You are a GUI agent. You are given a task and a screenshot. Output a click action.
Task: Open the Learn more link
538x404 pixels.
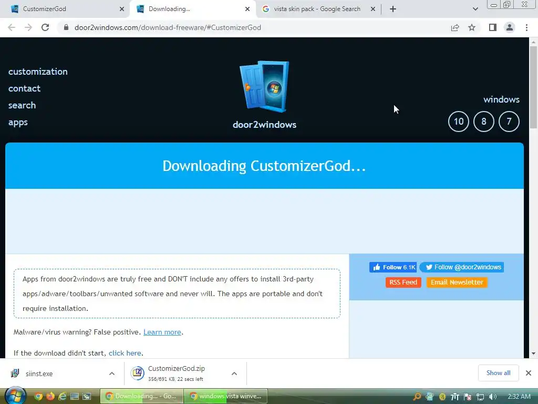click(162, 332)
